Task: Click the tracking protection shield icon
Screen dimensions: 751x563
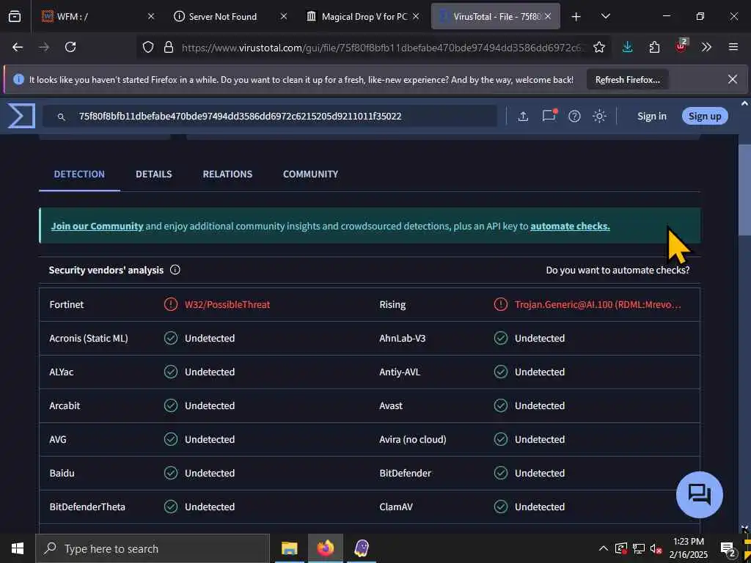Action: (148, 47)
